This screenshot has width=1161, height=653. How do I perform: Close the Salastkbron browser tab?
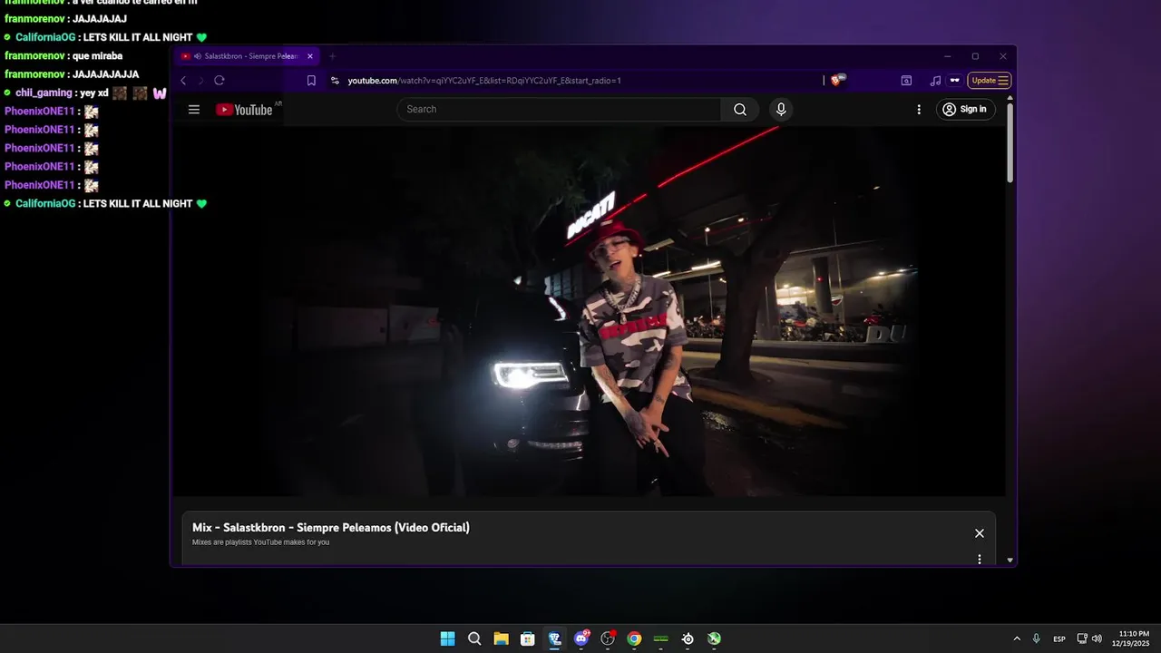310,56
